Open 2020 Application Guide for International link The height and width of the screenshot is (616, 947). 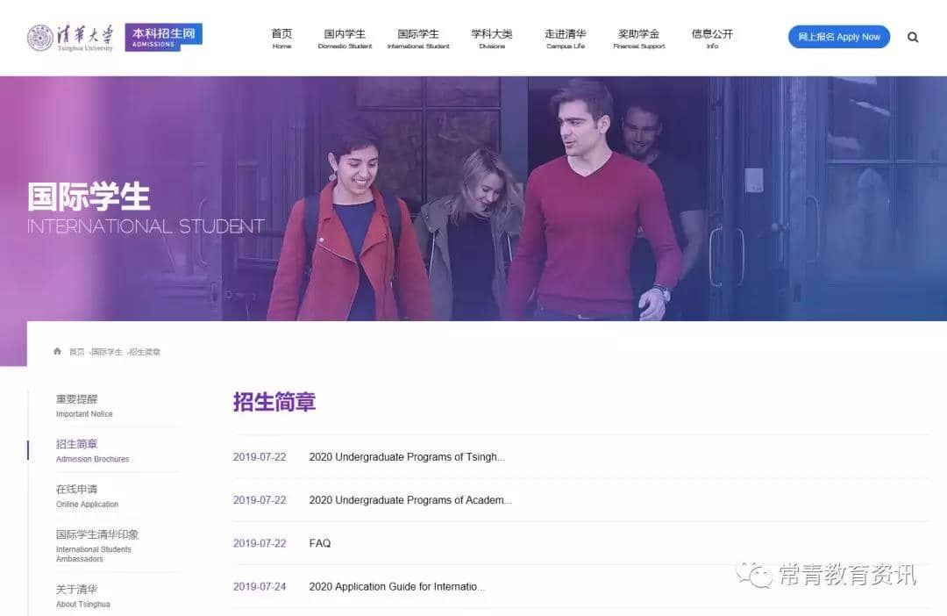[x=396, y=587]
